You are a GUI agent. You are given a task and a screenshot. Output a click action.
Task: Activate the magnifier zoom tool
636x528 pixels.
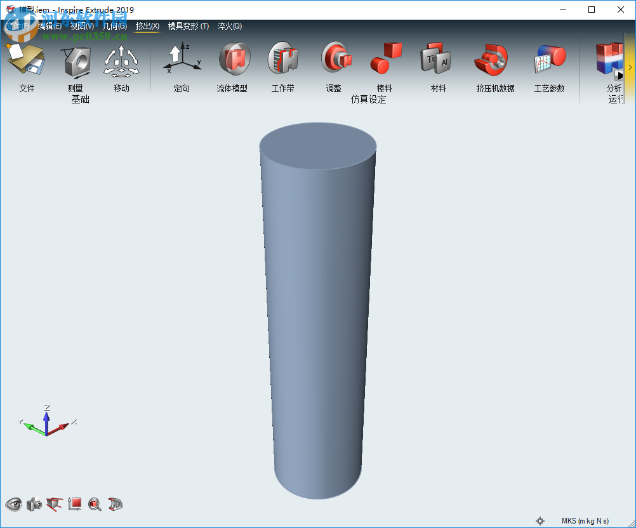pyautogui.click(x=95, y=505)
